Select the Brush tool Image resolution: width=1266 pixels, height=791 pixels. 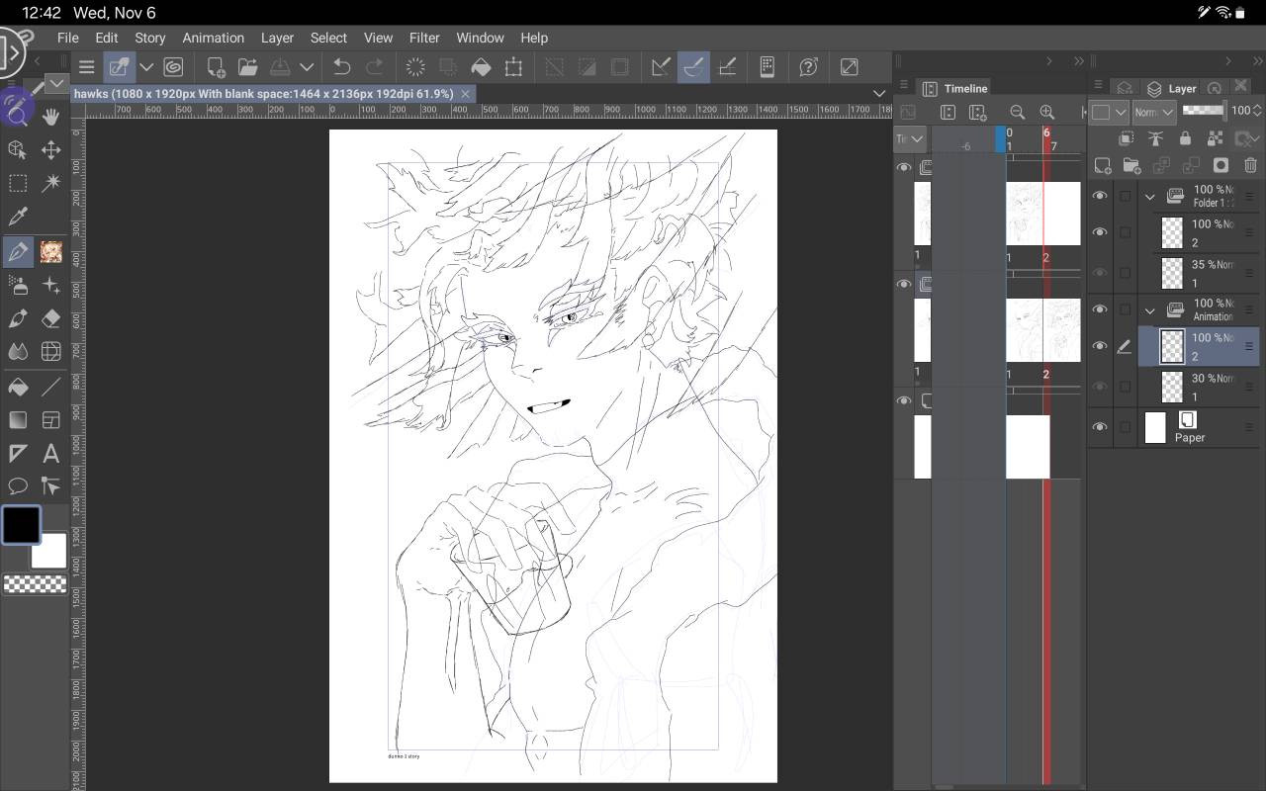click(18, 318)
